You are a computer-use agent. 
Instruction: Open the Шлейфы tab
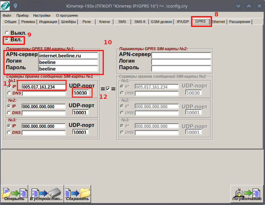click(x=69, y=22)
